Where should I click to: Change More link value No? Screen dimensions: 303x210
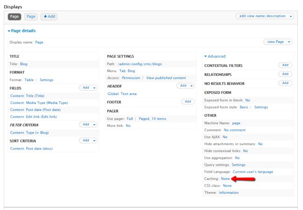pos(128,126)
